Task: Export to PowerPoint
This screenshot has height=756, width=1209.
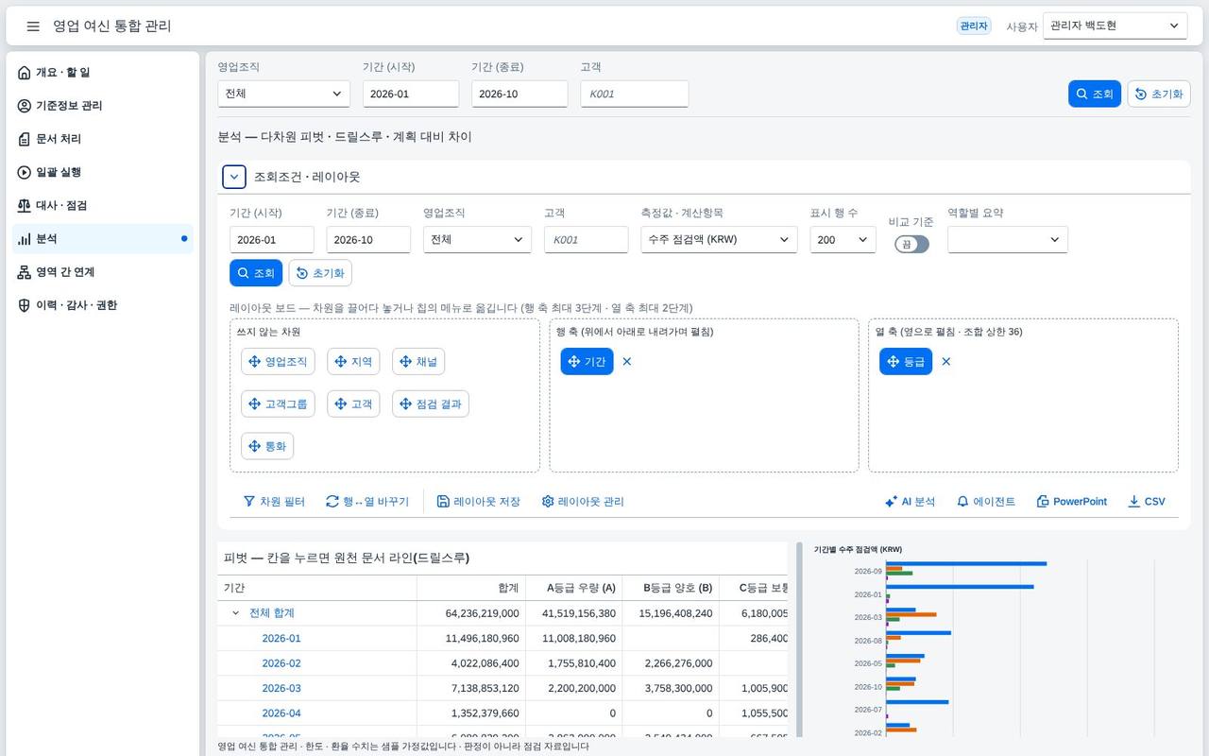Action: (x=1071, y=502)
